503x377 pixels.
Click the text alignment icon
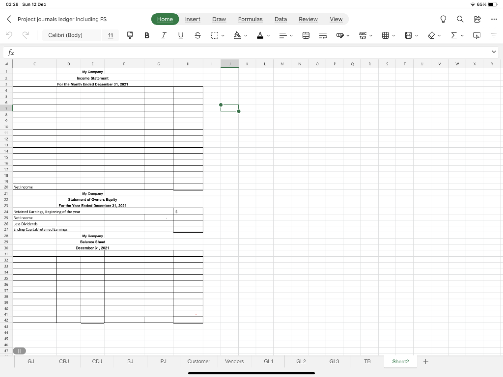coord(282,35)
